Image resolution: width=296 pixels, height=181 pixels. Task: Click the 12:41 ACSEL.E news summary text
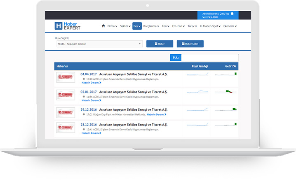pyautogui.click(x=122, y=130)
